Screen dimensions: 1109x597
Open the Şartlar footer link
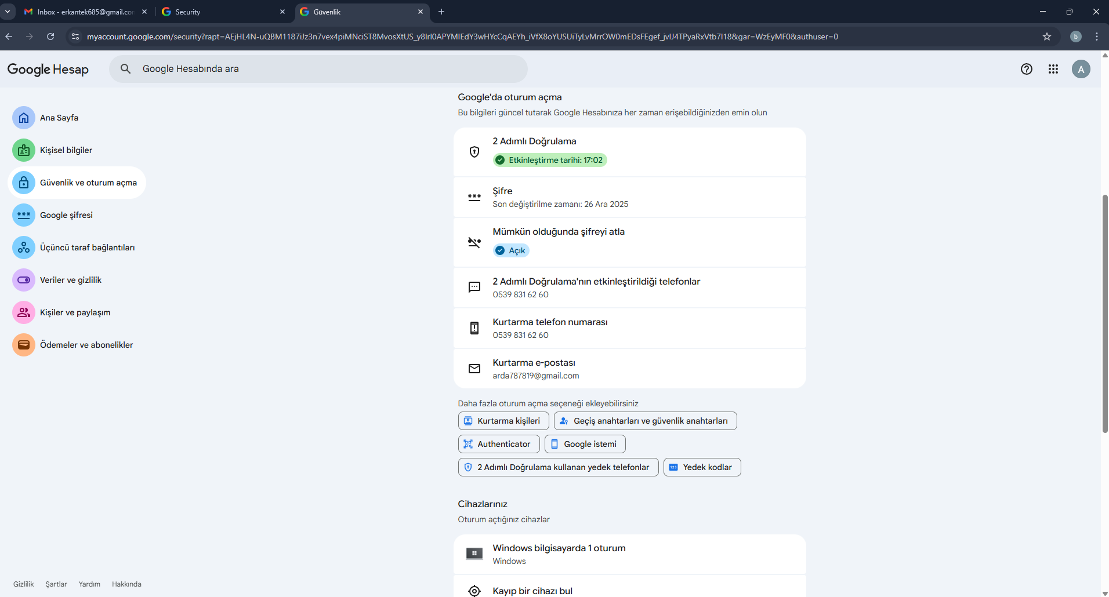pos(56,584)
